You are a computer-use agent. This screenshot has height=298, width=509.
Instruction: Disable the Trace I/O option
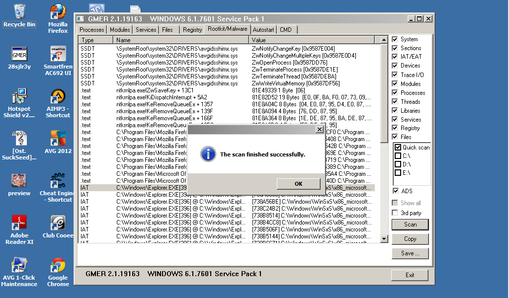[395, 74]
